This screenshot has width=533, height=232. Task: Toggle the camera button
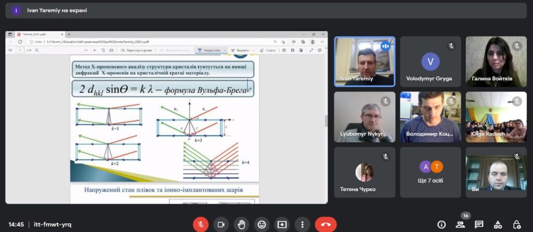click(x=221, y=224)
